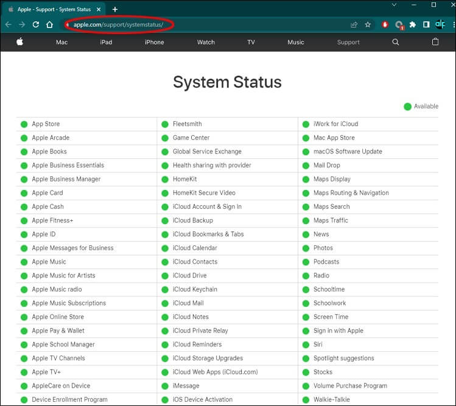Viewport: 456px width, 406px height.
Task: Click the green Available legend dot
Action: click(407, 107)
